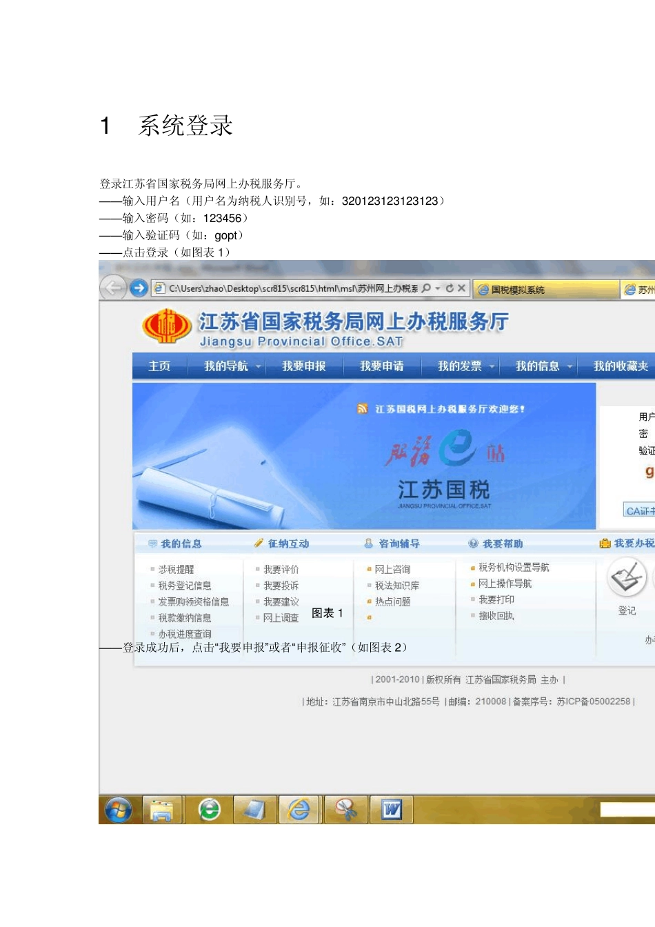Open 我要申报 in navigation bar

point(304,366)
